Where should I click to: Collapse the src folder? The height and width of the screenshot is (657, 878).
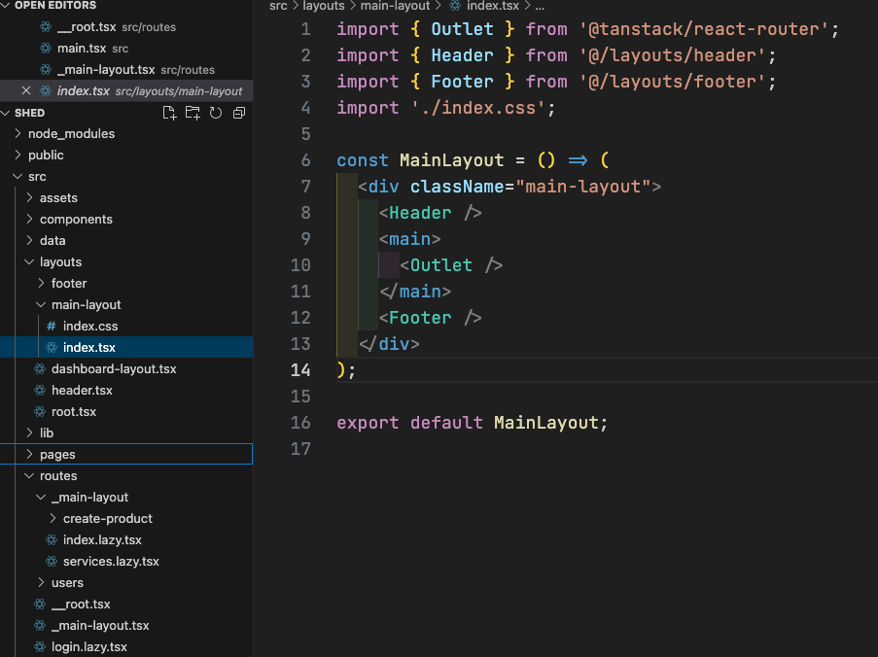(x=18, y=176)
